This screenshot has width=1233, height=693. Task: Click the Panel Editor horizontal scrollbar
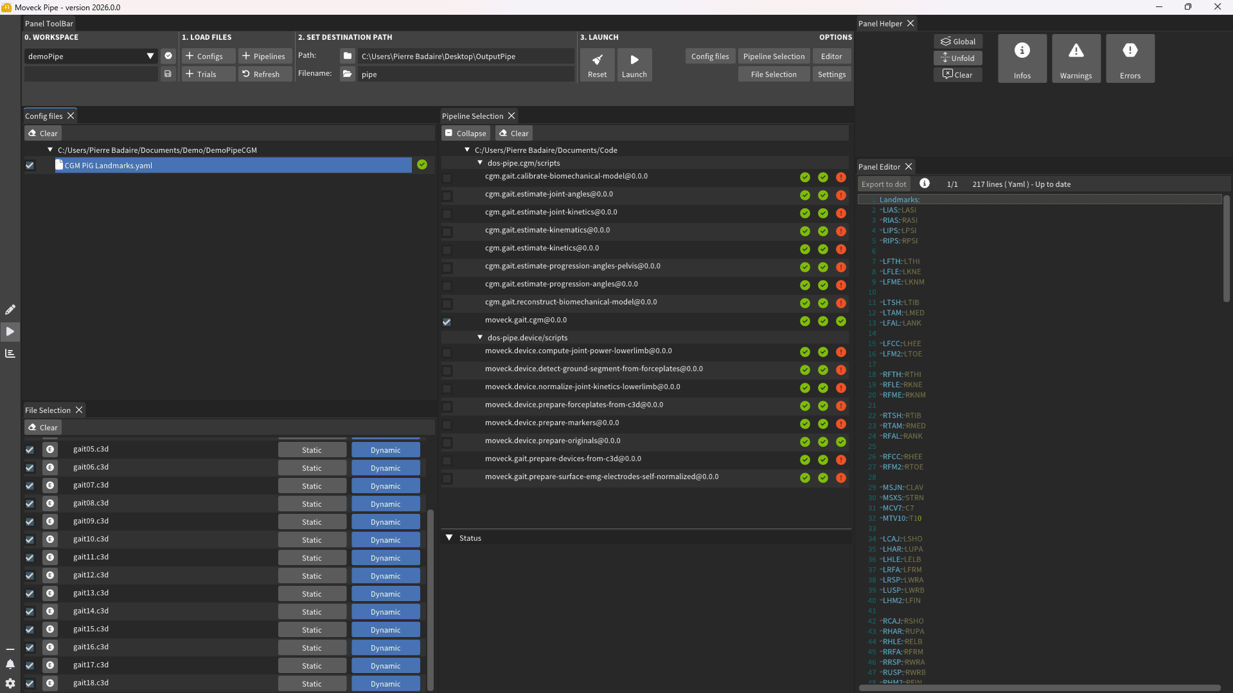click(1039, 688)
